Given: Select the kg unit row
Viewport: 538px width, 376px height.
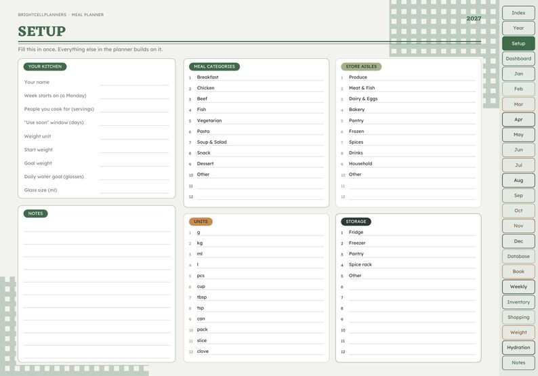Looking at the screenshot, I should pos(256,243).
